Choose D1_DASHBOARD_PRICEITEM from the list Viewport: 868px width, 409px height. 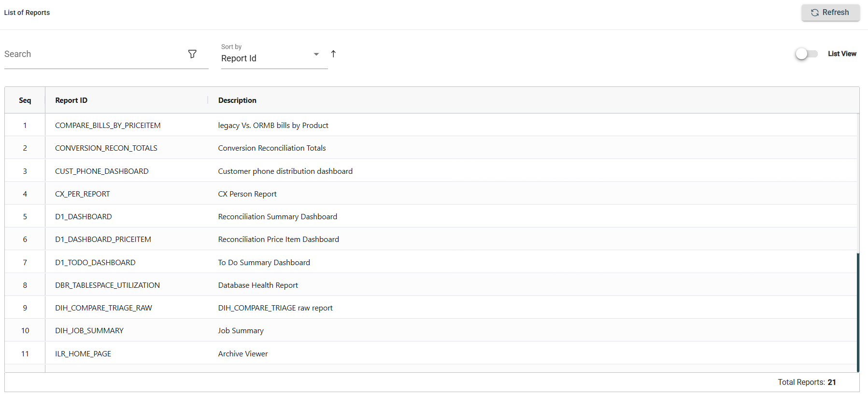tap(103, 240)
